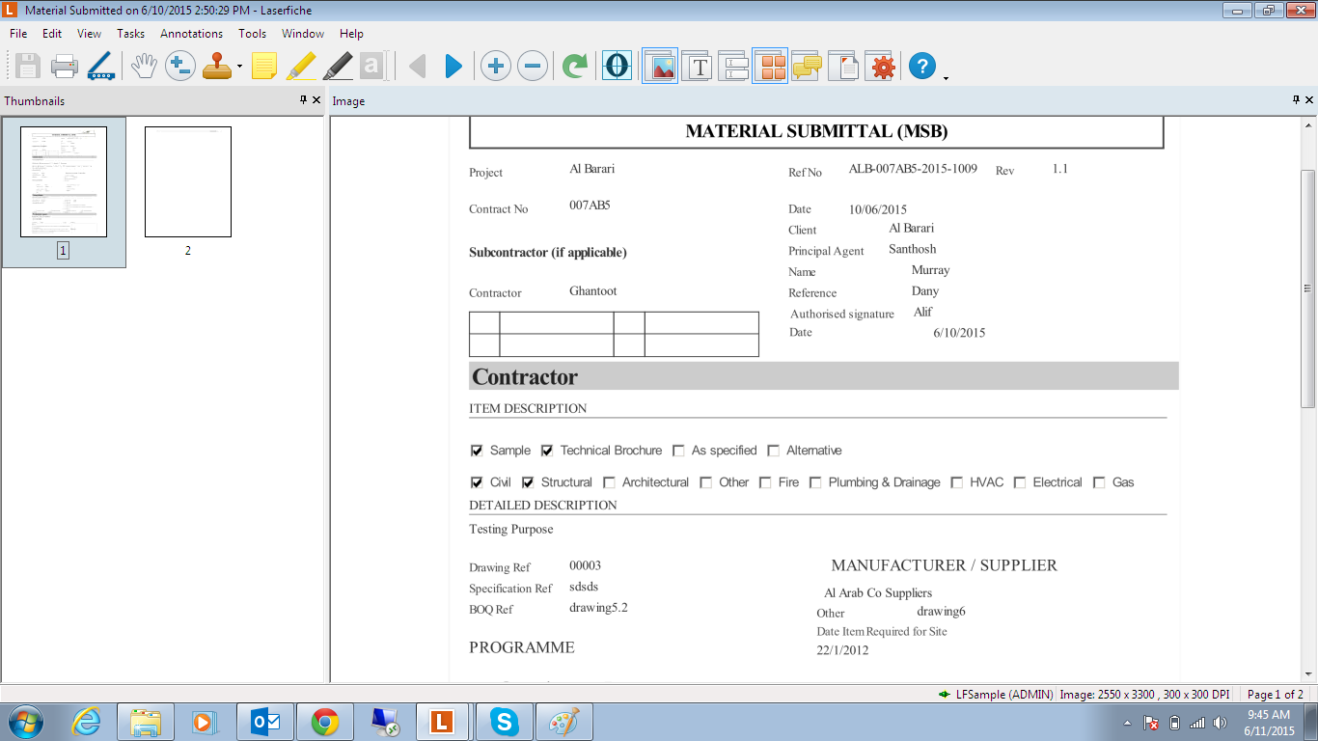Check the As specified checkbox

click(x=678, y=451)
